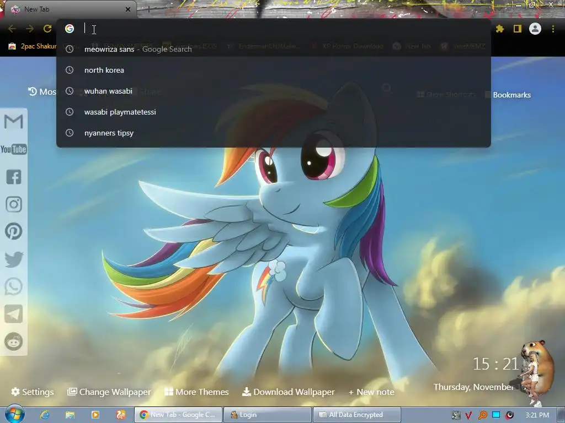The width and height of the screenshot is (565, 423).
Task: Open Chrome's three-dot menu
Action: click(553, 29)
